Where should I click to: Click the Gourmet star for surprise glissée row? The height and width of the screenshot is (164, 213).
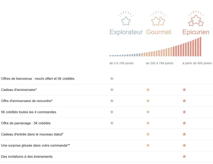coord(148,145)
